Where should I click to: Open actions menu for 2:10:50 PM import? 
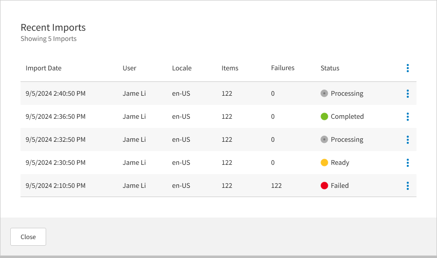coord(408,186)
